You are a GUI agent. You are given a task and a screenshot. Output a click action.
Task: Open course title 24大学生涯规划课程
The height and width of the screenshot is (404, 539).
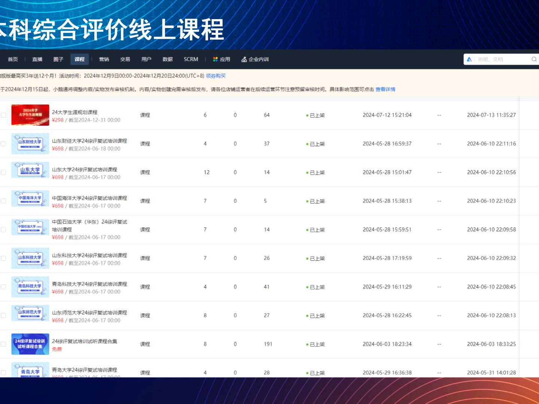[74, 112]
